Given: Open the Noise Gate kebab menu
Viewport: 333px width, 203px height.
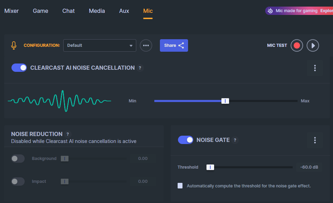Looking at the screenshot, I should (x=315, y=140).
